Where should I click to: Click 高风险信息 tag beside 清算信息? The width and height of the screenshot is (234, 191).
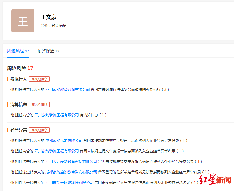click(39, 105)
